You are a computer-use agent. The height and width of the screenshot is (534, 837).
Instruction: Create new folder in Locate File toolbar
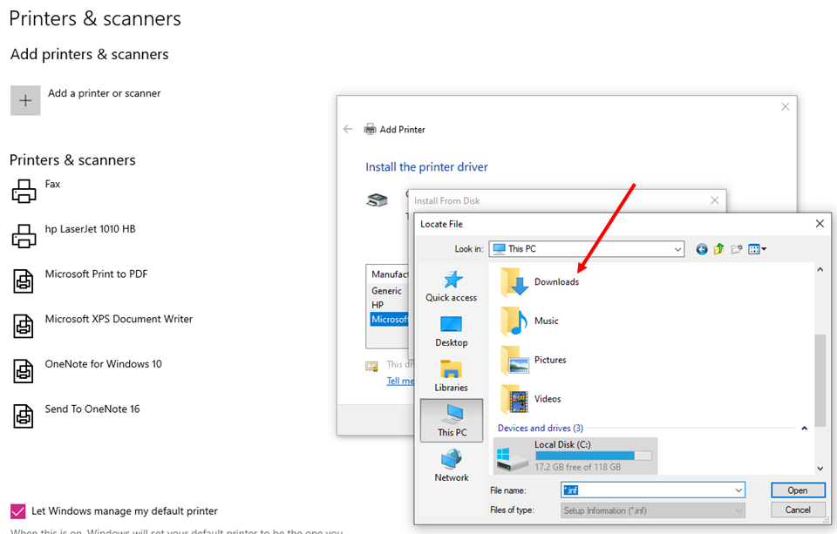tap(737, 249)
